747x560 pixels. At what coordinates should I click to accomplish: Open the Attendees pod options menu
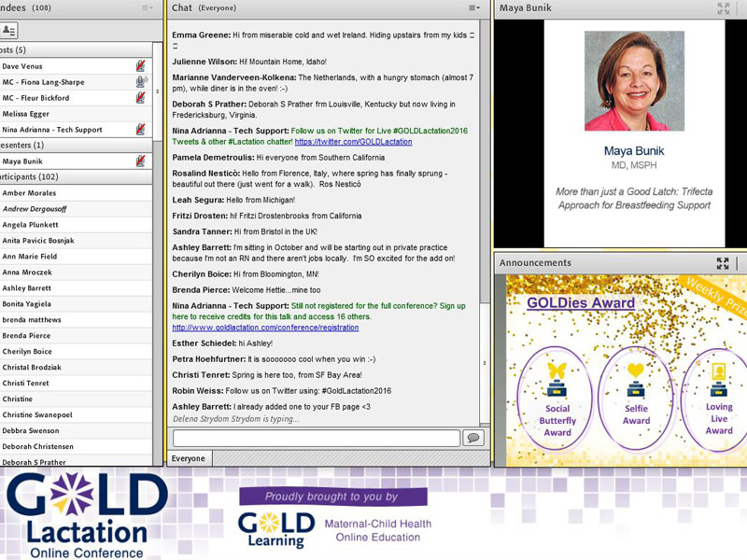click(148, 7)
